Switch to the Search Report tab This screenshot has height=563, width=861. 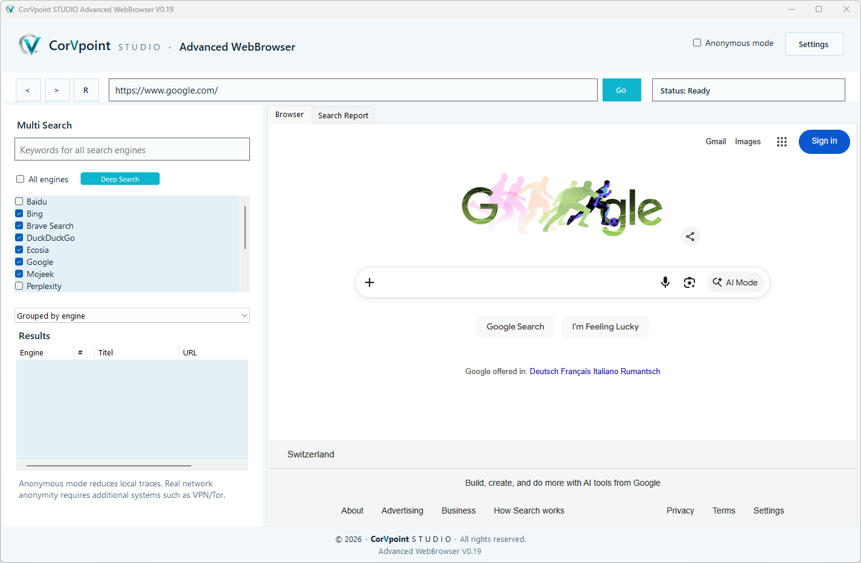point(343,115)
